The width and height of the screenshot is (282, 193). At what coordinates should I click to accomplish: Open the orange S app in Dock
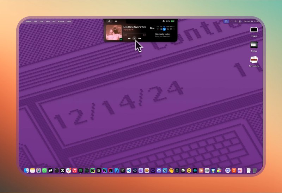pyautogui.click(x=234, y=171)
